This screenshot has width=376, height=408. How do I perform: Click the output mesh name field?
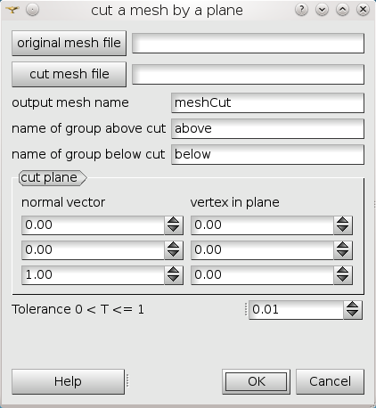(x=267, y=102)
